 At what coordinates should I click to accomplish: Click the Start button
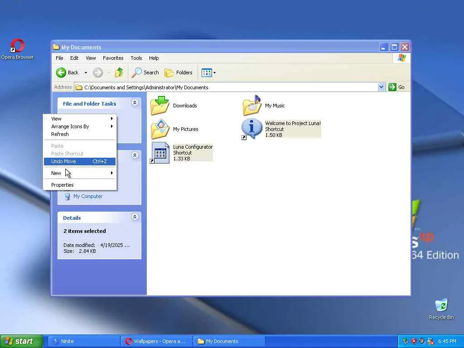pyautogui.click(x=21, y=341)
